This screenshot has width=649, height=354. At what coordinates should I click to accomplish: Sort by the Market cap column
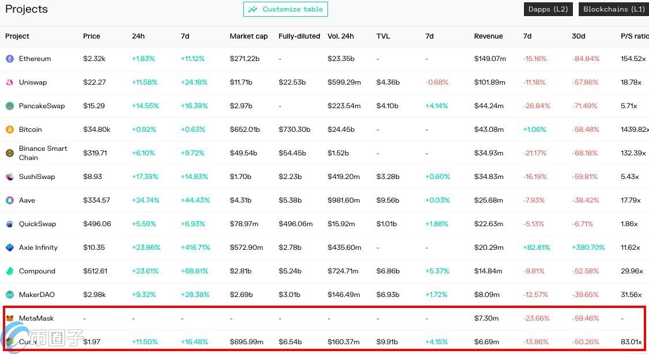[x=249, y=36]
